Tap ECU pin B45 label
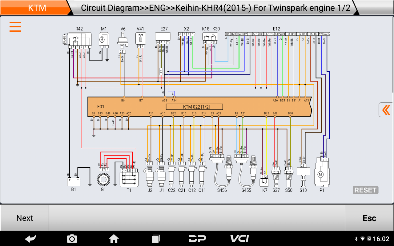 point(266,113)
